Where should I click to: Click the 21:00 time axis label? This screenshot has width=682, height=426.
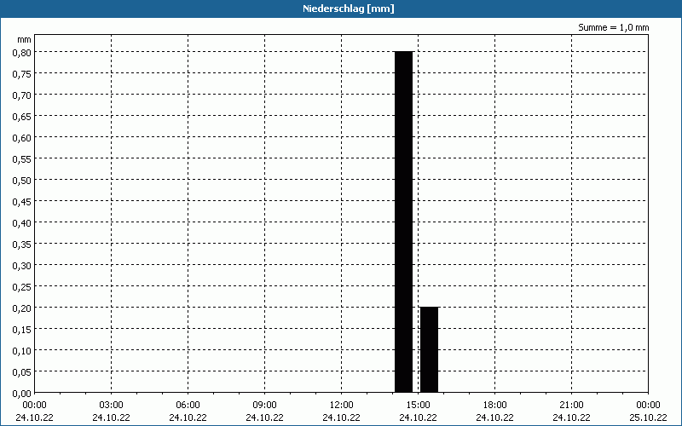[571, 406]
